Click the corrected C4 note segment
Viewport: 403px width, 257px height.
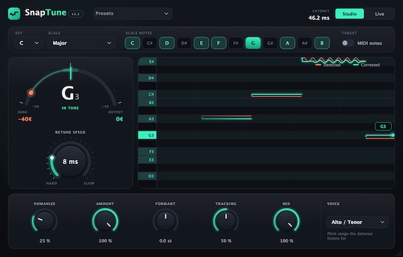(277, 95)
